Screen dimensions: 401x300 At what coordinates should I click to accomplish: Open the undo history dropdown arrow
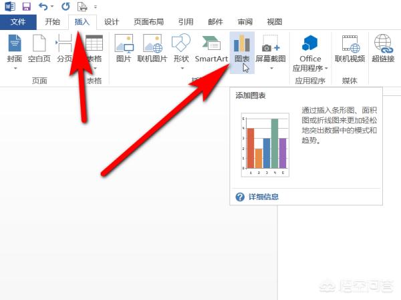pyautogui.click(x=52, y=7)
